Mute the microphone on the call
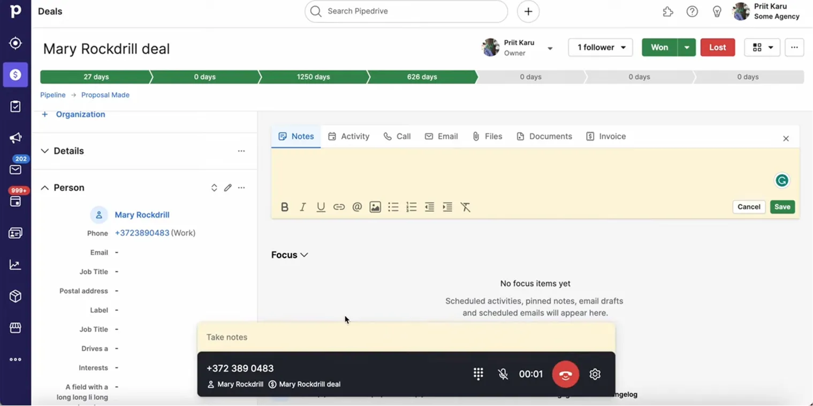Viewport: 813px width, 406px height. [503, 374]
